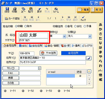Screen dimensions: 105x99
Task: Select 会社 for 印刷住所
Action: (x=75, y=26)
